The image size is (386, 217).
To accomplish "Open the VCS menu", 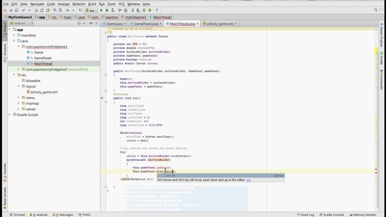I will (121, 4).
